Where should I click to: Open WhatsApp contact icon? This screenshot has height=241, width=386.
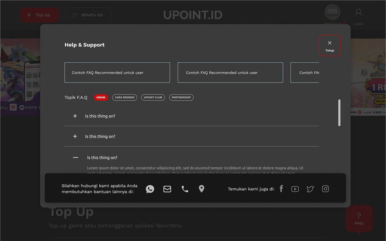point(150,189)
